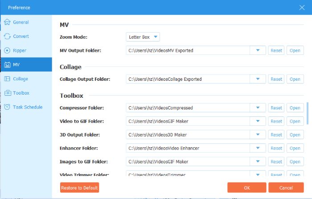Click the 3D Output Folder path field
The height and width of the screenshot is (199, 312).
(x=188, y=135)
